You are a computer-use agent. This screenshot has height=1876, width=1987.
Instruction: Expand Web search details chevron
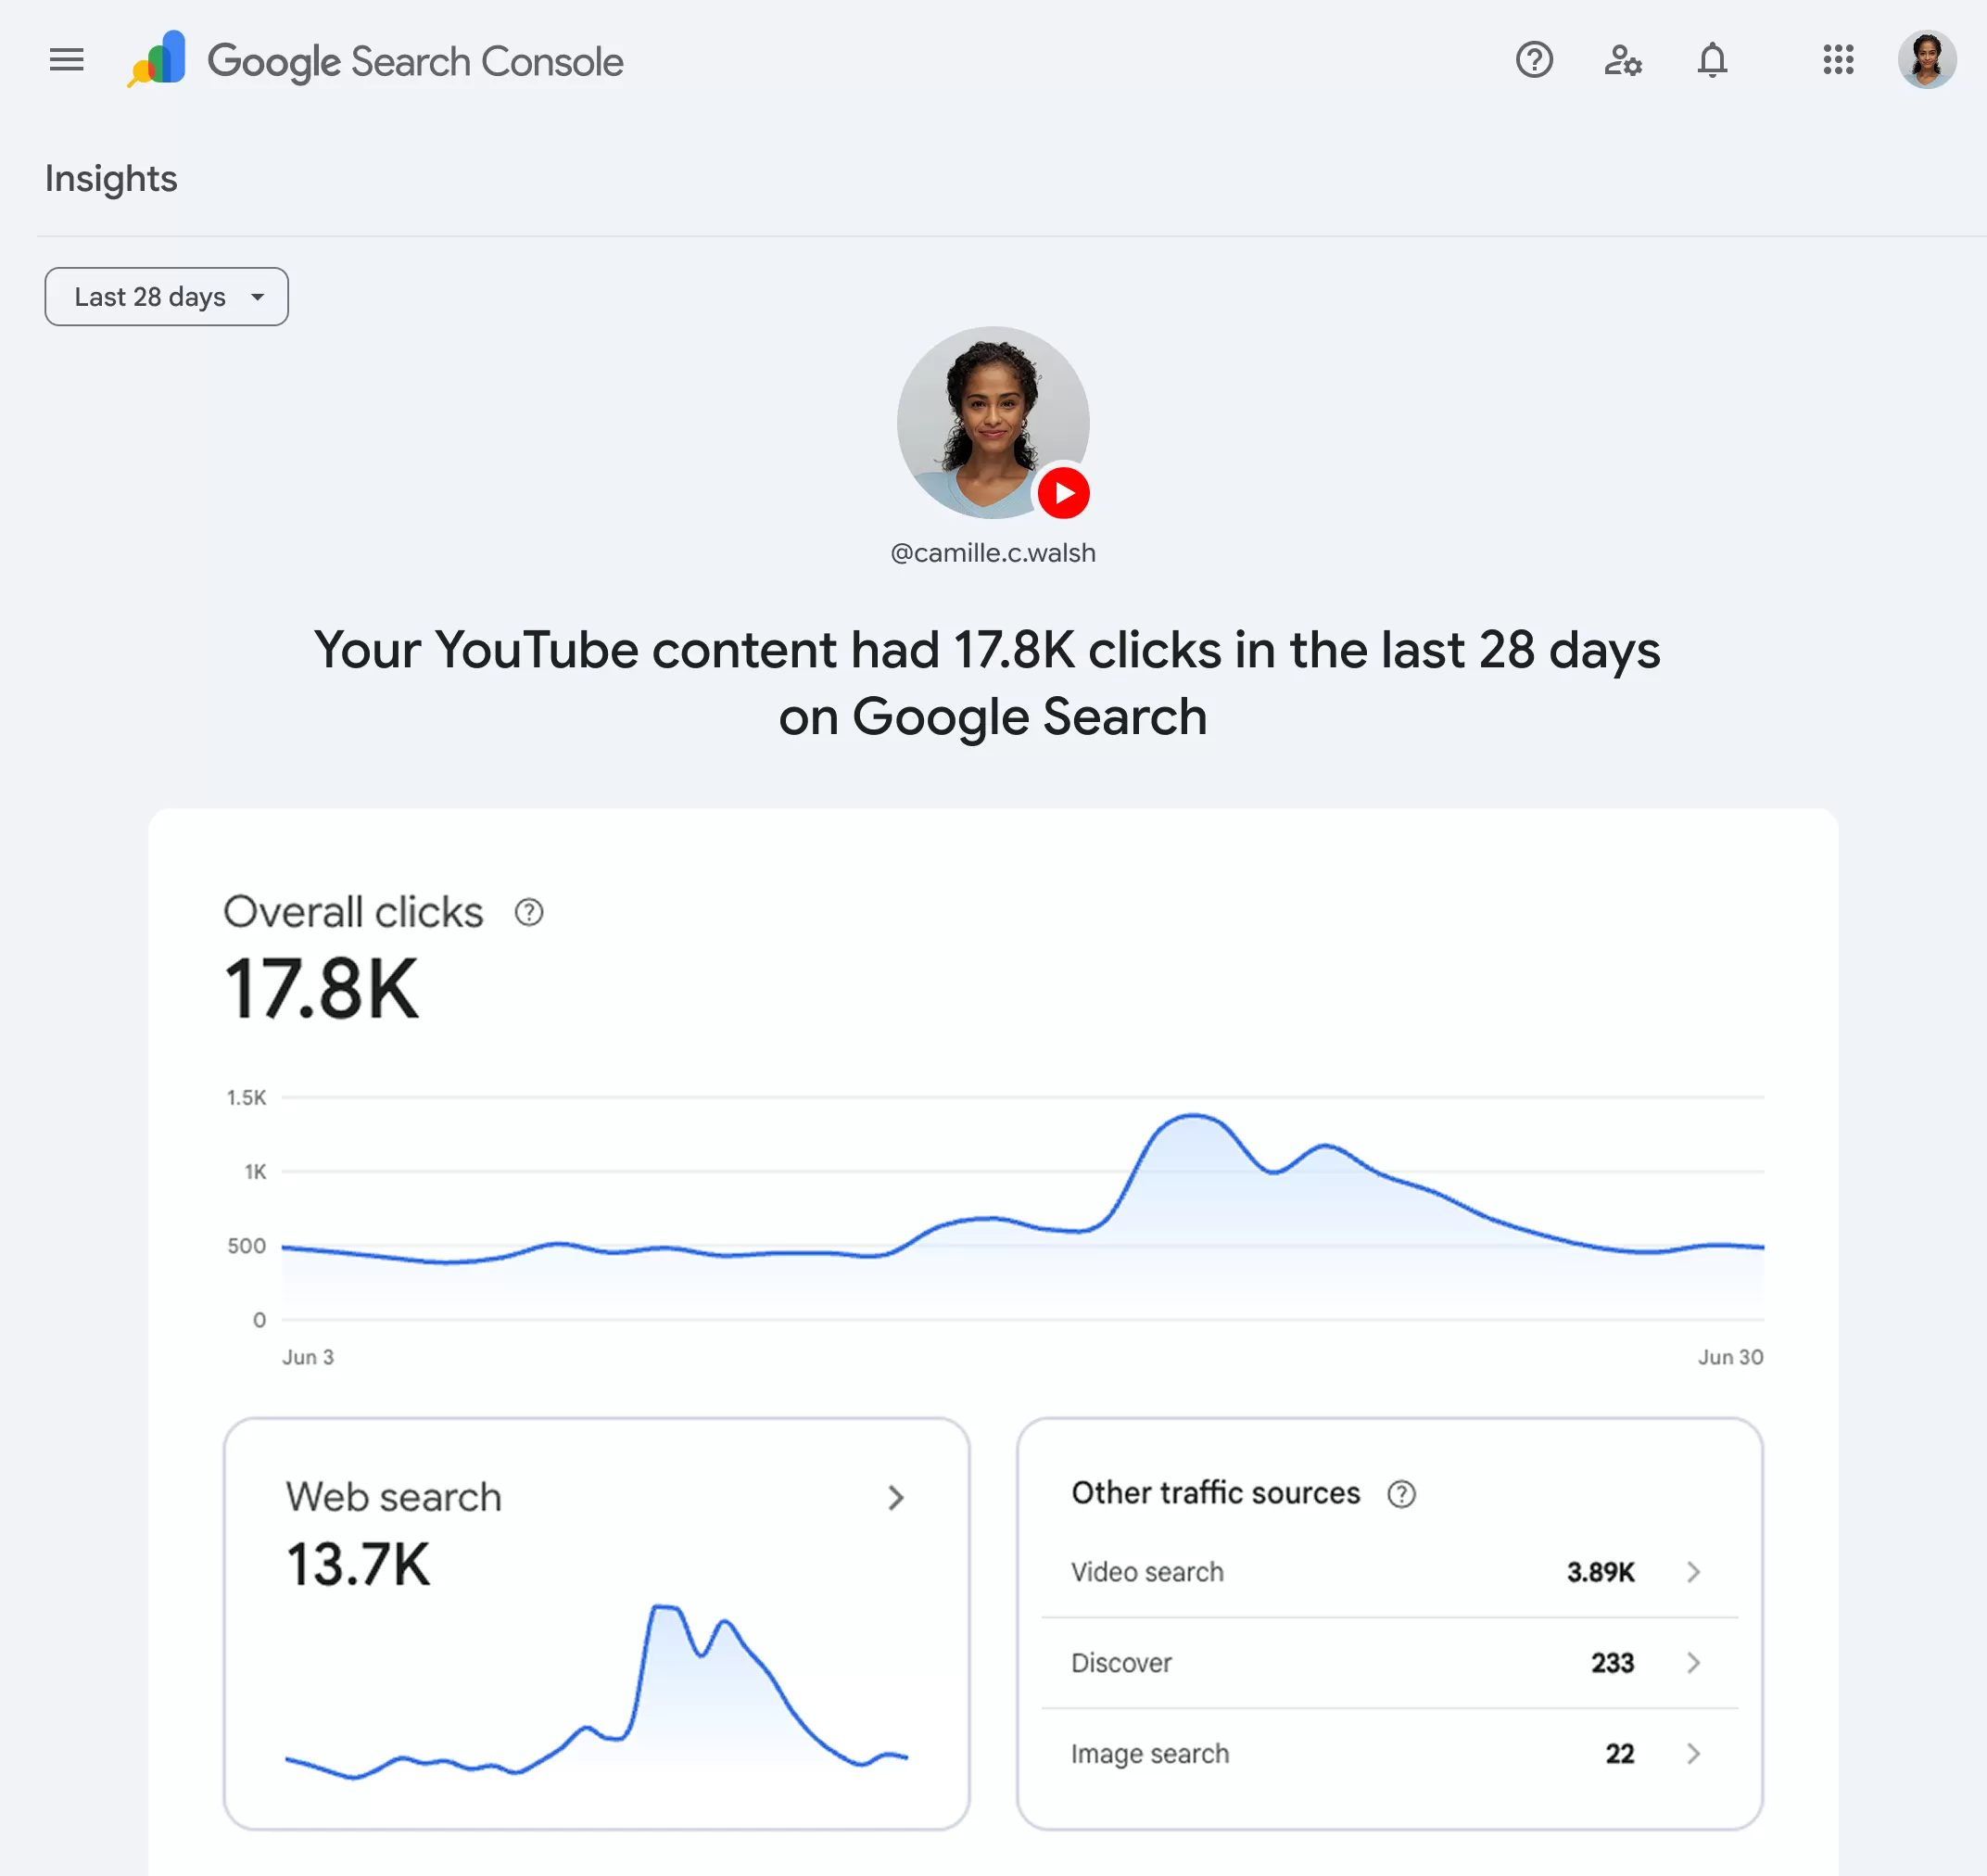896,1497
